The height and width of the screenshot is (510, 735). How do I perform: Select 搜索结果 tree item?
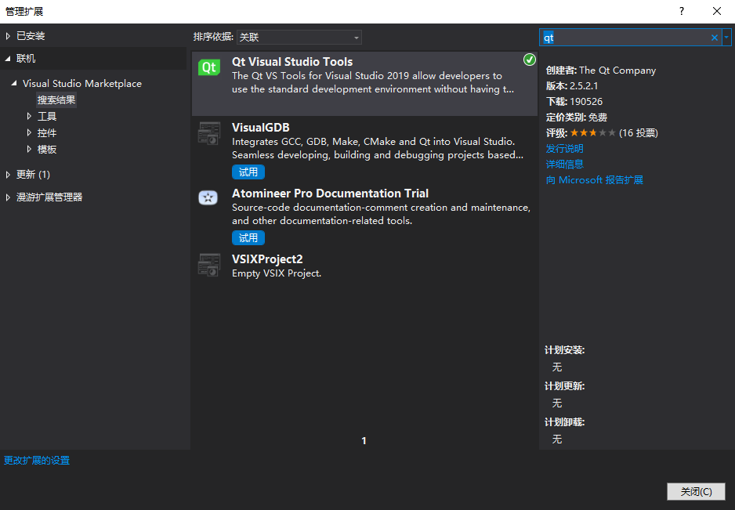click(56, 99)
